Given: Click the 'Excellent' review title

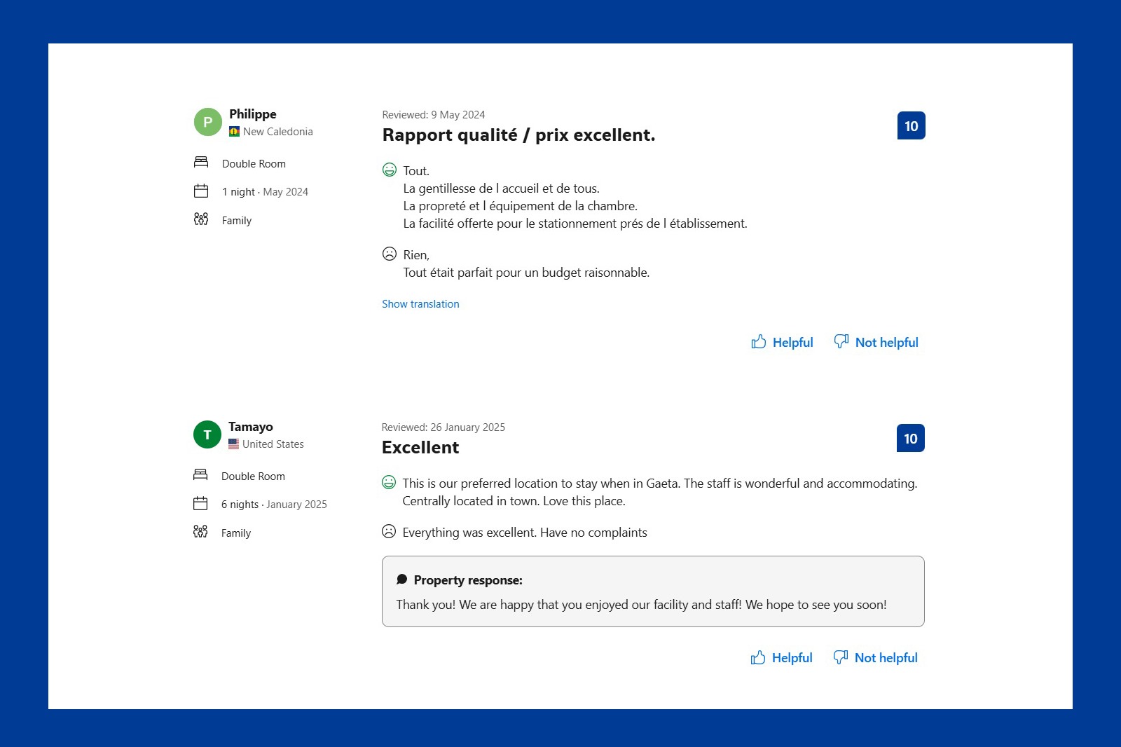Looking at the screenshot, I should click(420, 447).
